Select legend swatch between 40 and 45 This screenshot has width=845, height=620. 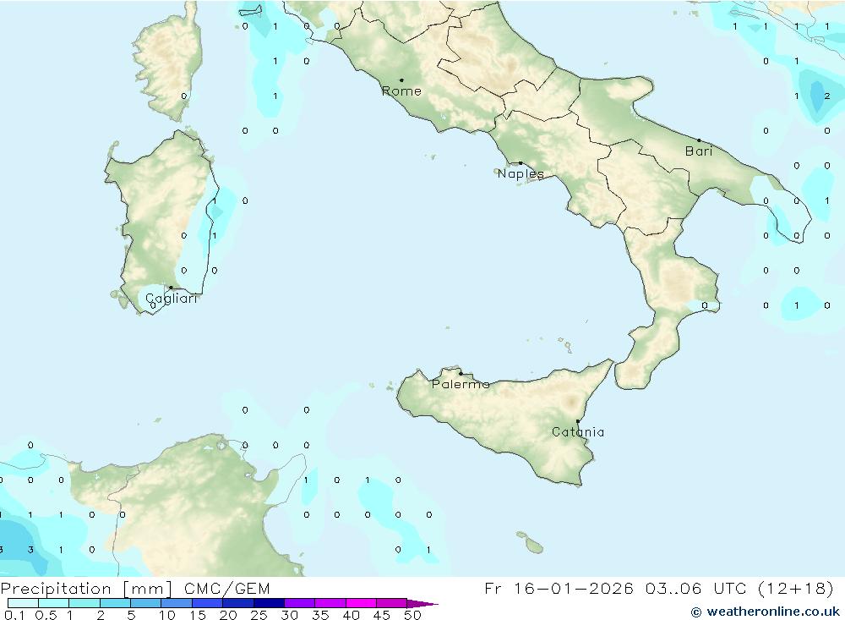click(x=361, y=603)
